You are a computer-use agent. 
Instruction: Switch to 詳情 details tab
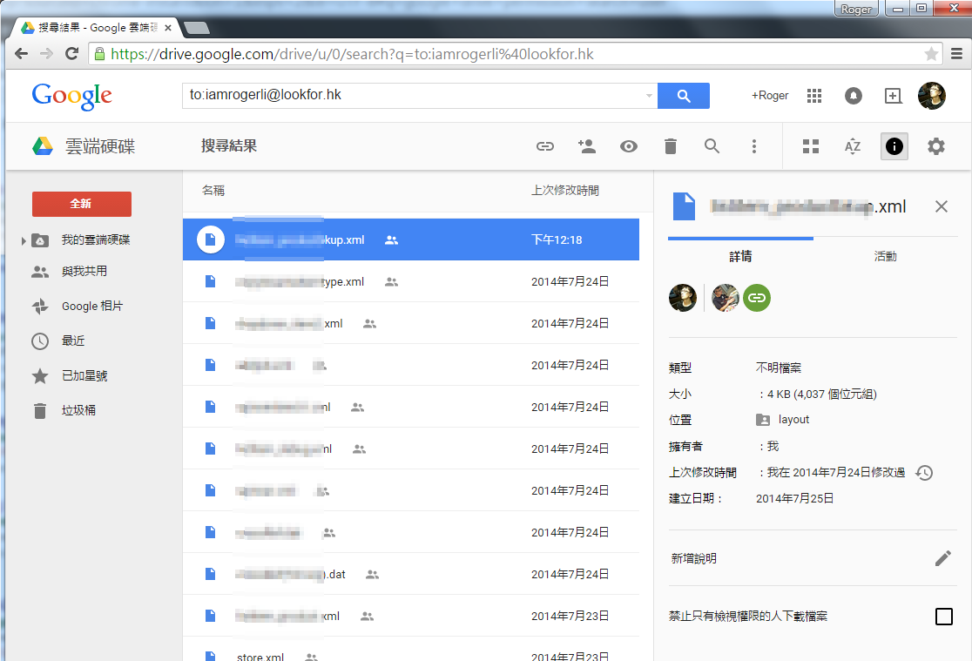coord(740,256)
